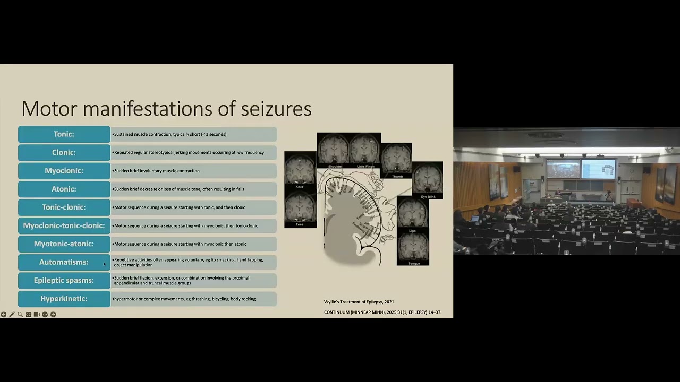680x382 pixels.
Task: Select the 'Myoclonic:' term box
Action: (64, 171)
